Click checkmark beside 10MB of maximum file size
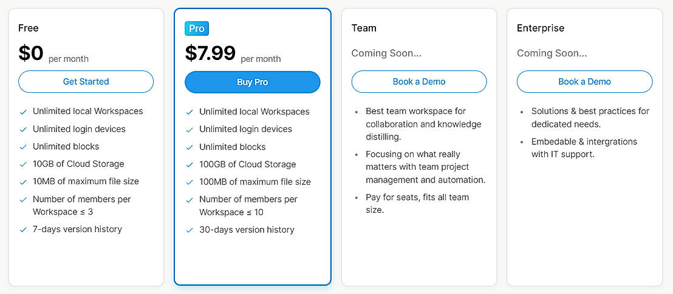 pyautogui.click(x=23, y=182)
